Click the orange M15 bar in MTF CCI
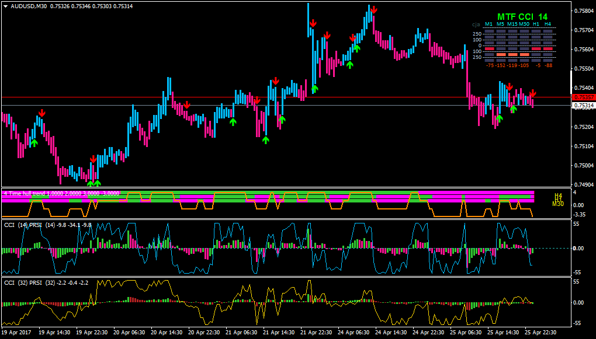596x339 pixels. click(513, 55)
